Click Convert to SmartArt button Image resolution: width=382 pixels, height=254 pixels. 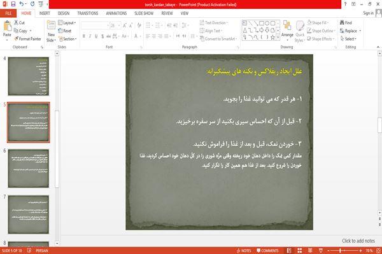(x=218, y=39)
